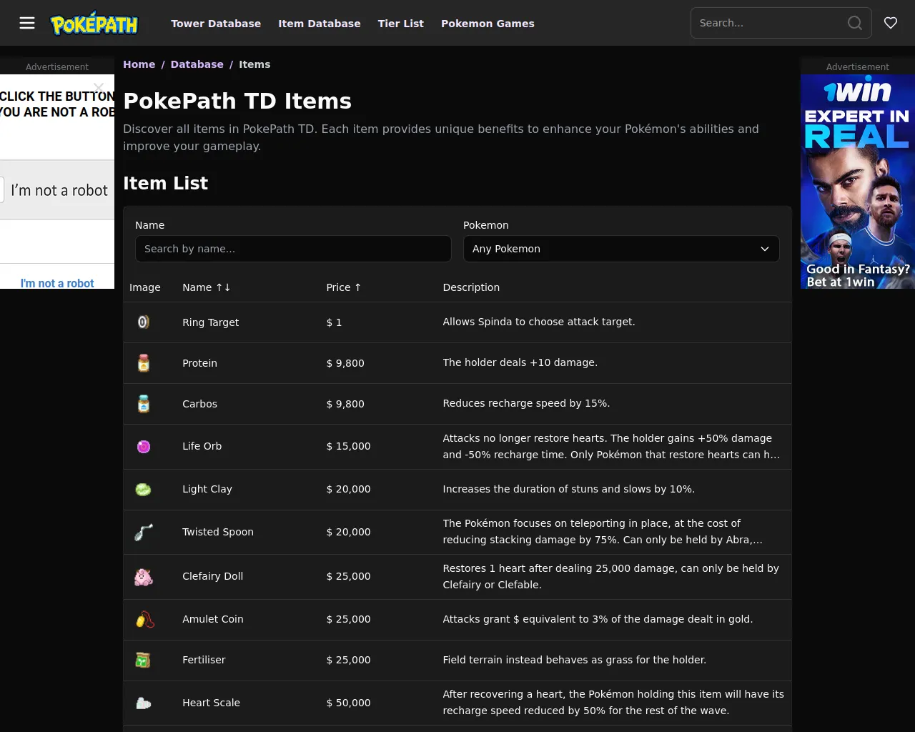Expand the Pokemon filter chevron
The image size is (915, 732).
(764, 249)
